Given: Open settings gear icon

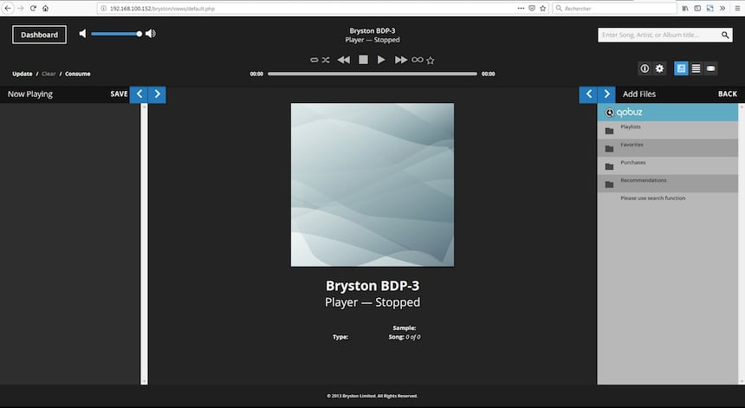Looking at the screenshot, I should point(659,68).
